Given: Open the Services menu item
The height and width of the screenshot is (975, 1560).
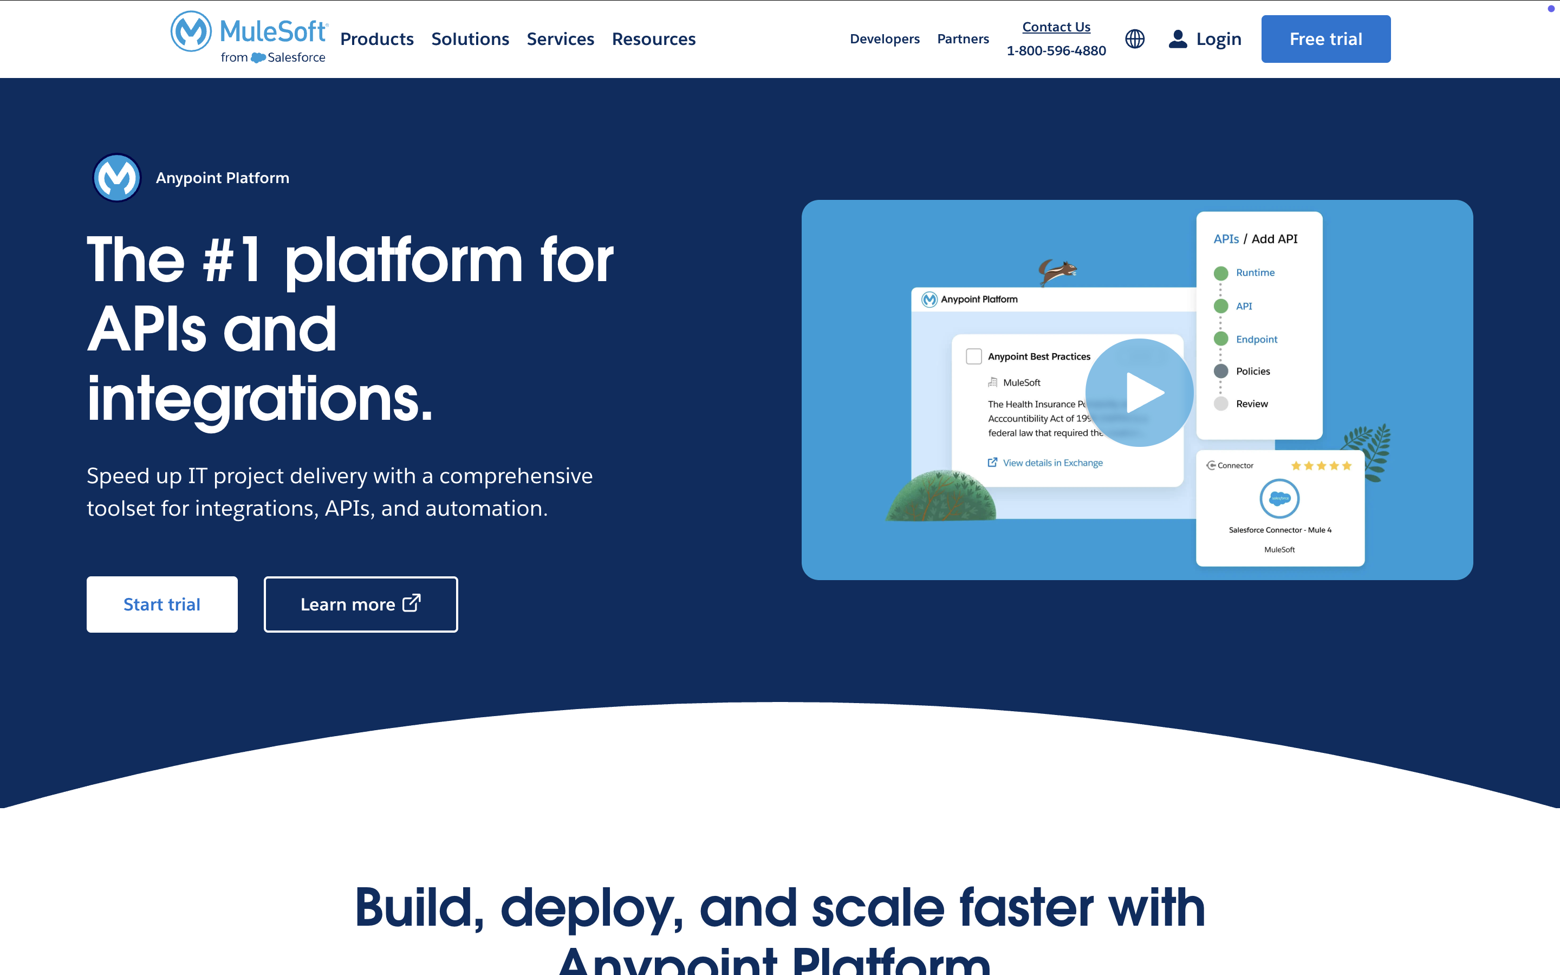Looking at the screenshot, I should pyautogui.click(x=560, y=38).
